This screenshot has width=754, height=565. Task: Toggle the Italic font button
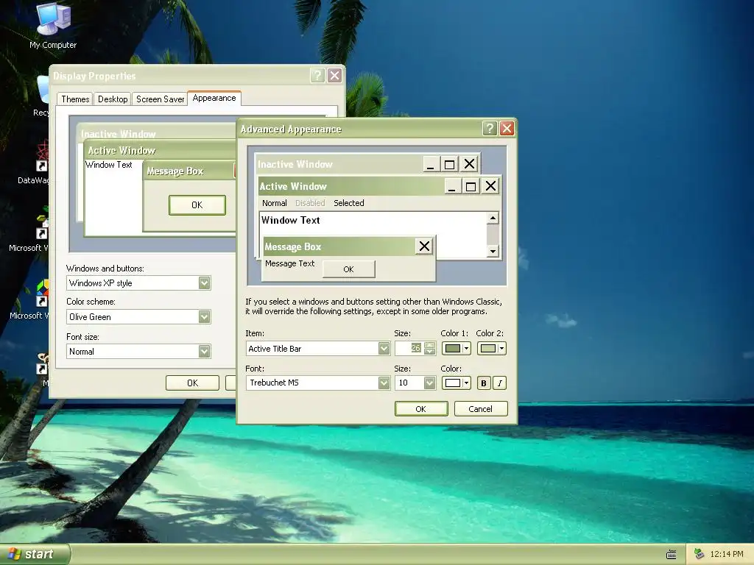point(500,383)
